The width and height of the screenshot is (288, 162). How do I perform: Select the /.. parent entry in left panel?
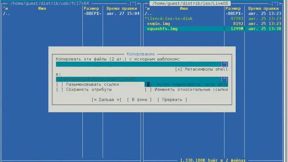(x=6, y=13)
